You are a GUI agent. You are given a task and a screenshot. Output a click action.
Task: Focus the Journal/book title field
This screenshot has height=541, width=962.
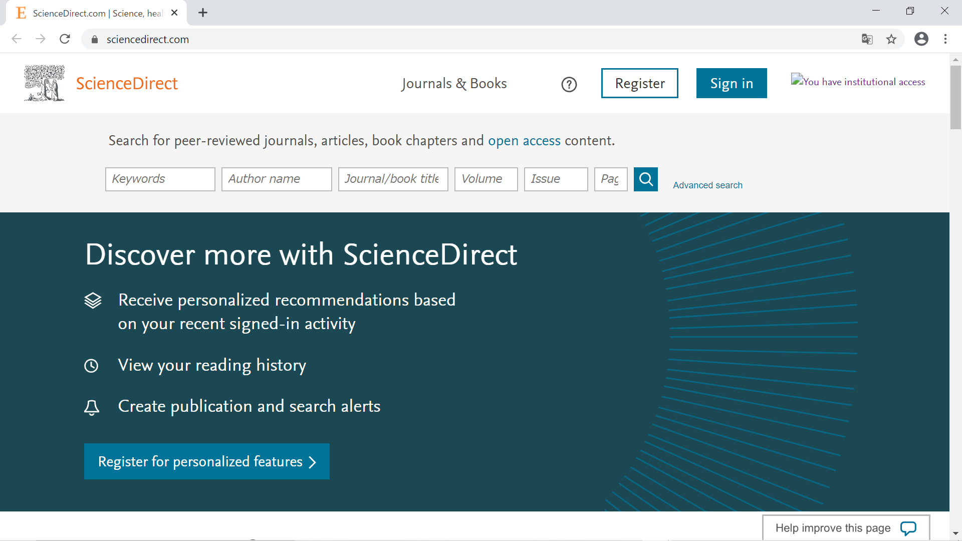coord(393,179)
